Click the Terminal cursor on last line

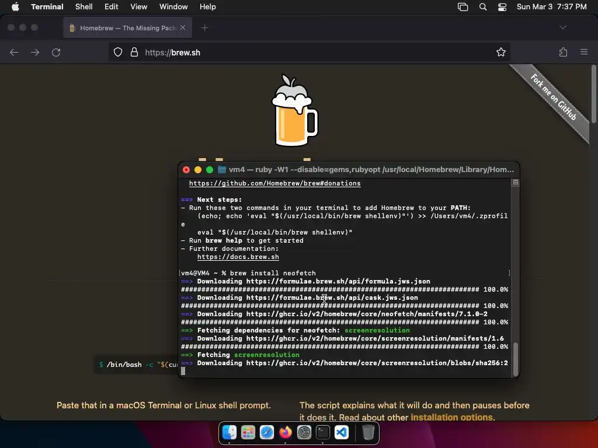183,371
